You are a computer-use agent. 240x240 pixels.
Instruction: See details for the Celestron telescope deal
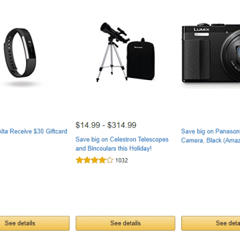[125, 223]
